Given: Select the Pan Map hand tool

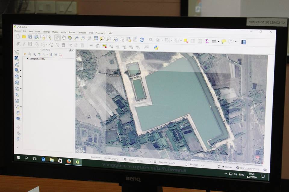Looking at the screenshot, I should [x=64, y=38].
